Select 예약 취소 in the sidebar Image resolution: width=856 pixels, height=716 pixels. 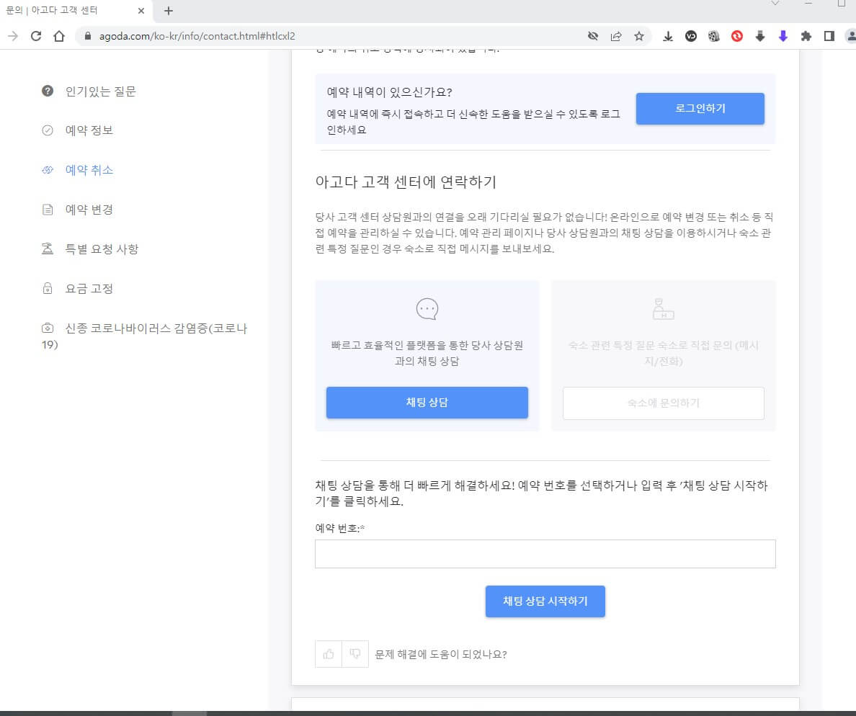point(89,170)
